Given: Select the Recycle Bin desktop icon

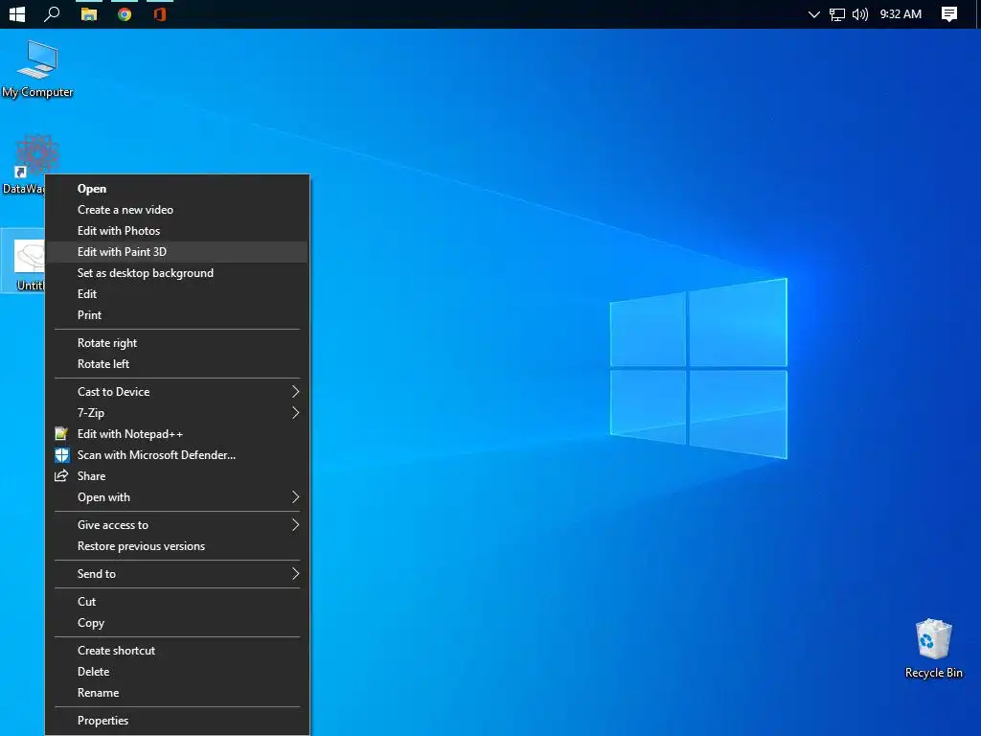Looking at the screenshot, I should (x=933, y=649).
